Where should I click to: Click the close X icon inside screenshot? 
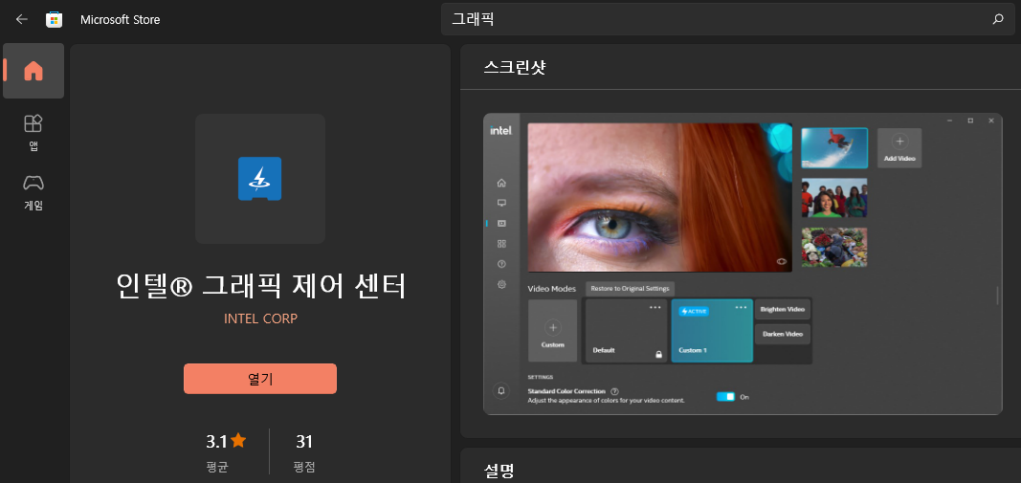pyautogui.click(x=991, y=121)
